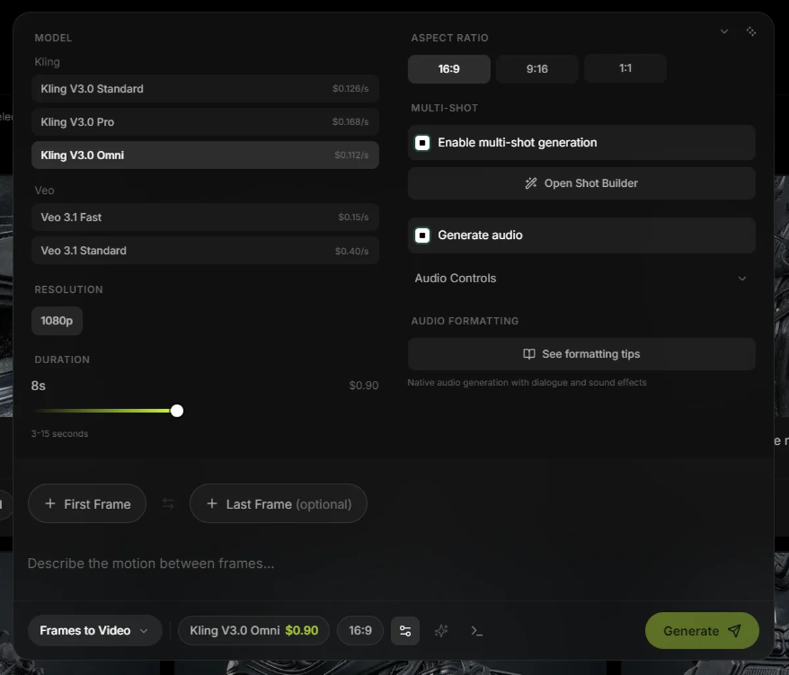Click the book icon beside See formatting tips

(529, 354)
